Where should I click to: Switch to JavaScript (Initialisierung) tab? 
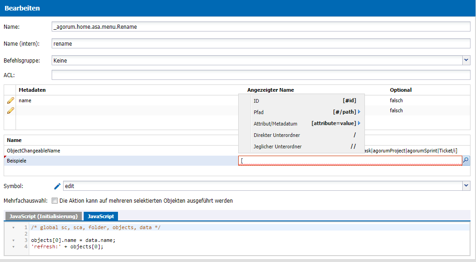coord(43,216)
